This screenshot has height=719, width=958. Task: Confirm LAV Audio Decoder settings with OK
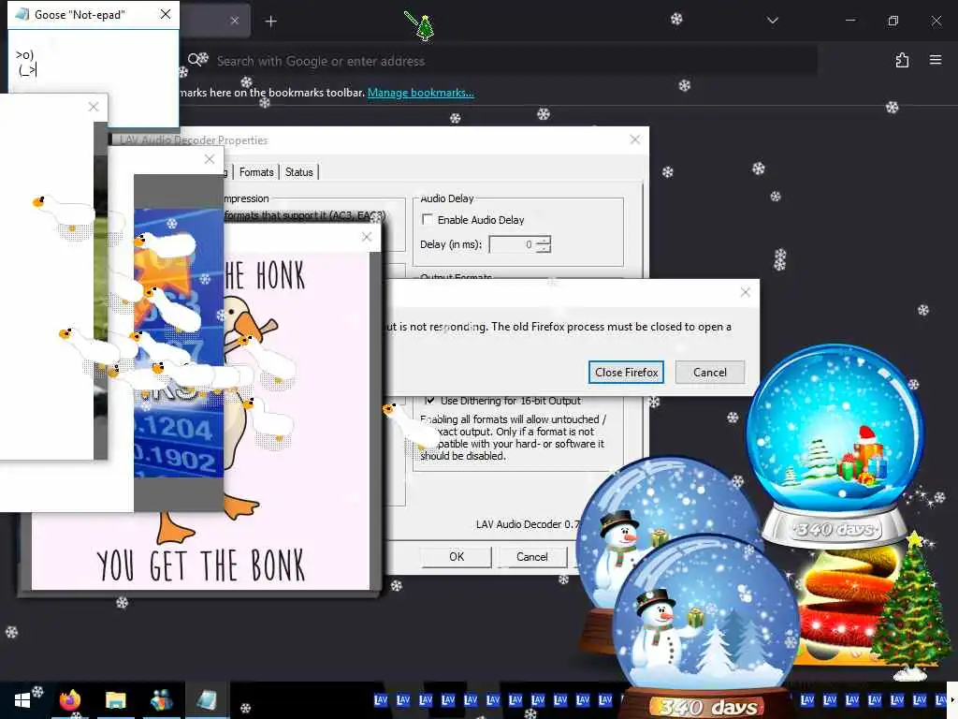(457, 556)
